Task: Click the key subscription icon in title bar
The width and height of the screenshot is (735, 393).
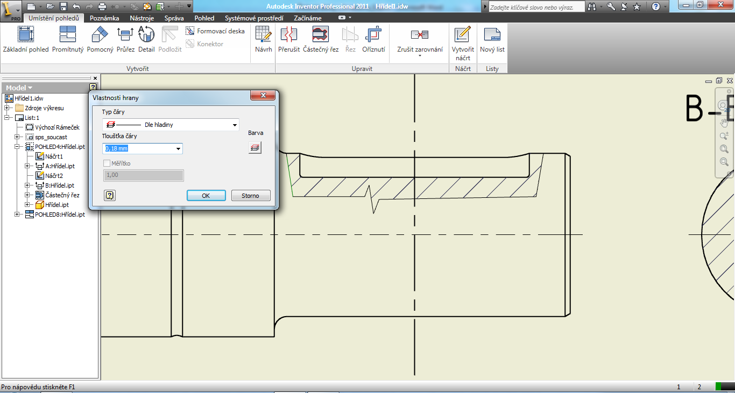Action: point(611,6)
